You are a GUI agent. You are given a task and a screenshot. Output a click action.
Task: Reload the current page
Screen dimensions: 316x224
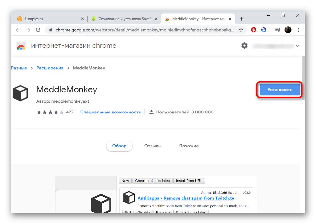coord(38,30)
